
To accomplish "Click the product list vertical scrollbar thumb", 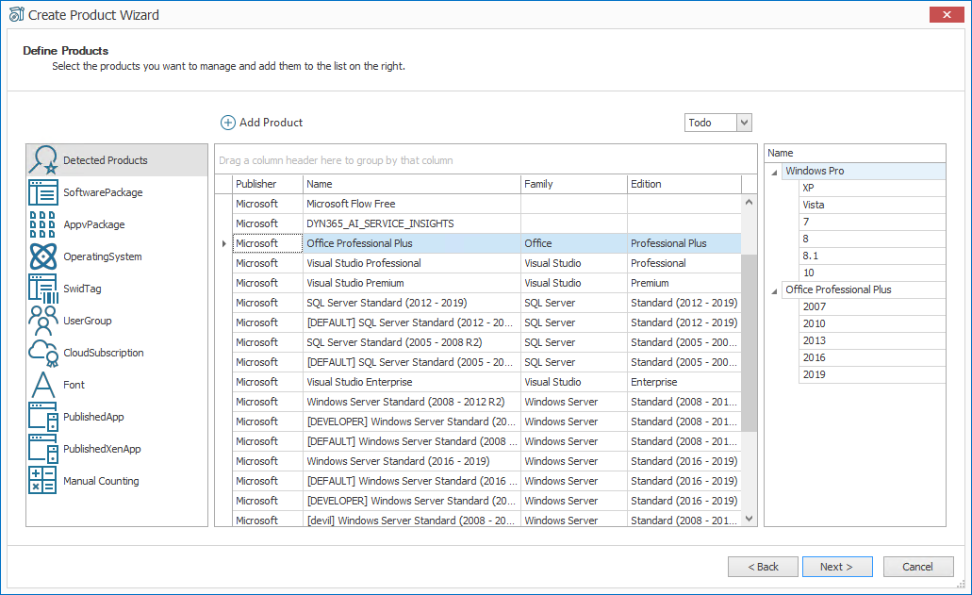I will 749,342.
